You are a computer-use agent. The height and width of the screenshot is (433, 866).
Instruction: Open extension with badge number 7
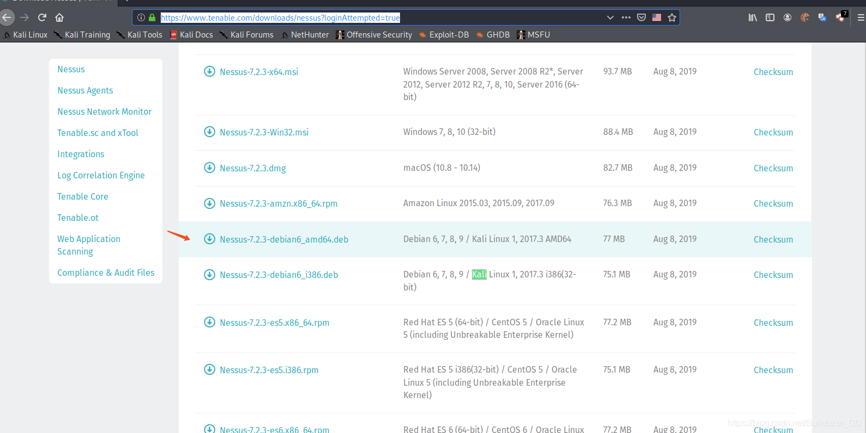[841, 16]
